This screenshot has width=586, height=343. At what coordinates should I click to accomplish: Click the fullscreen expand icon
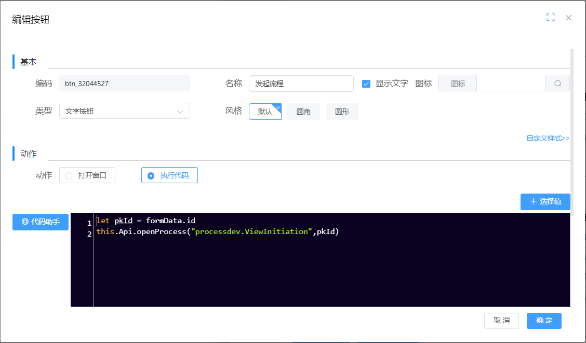click(551, 18)
